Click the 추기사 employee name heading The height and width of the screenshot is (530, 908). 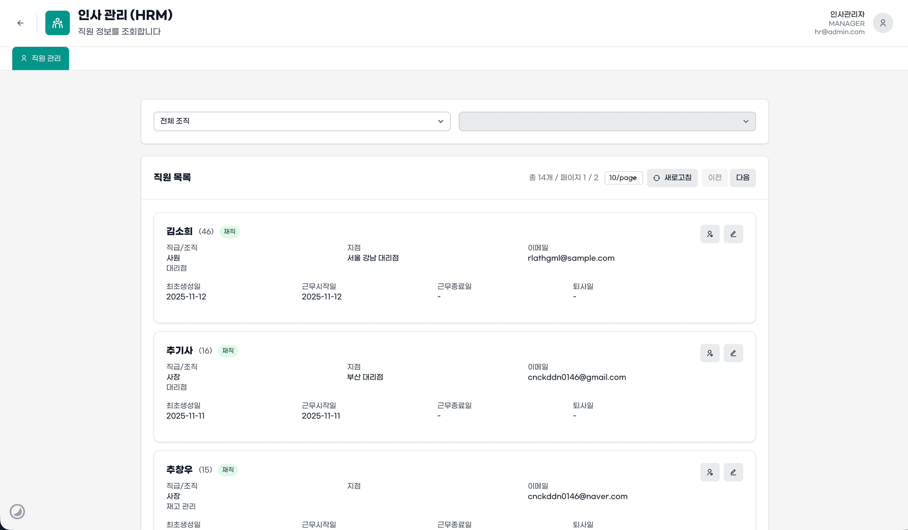click(179, 351)
